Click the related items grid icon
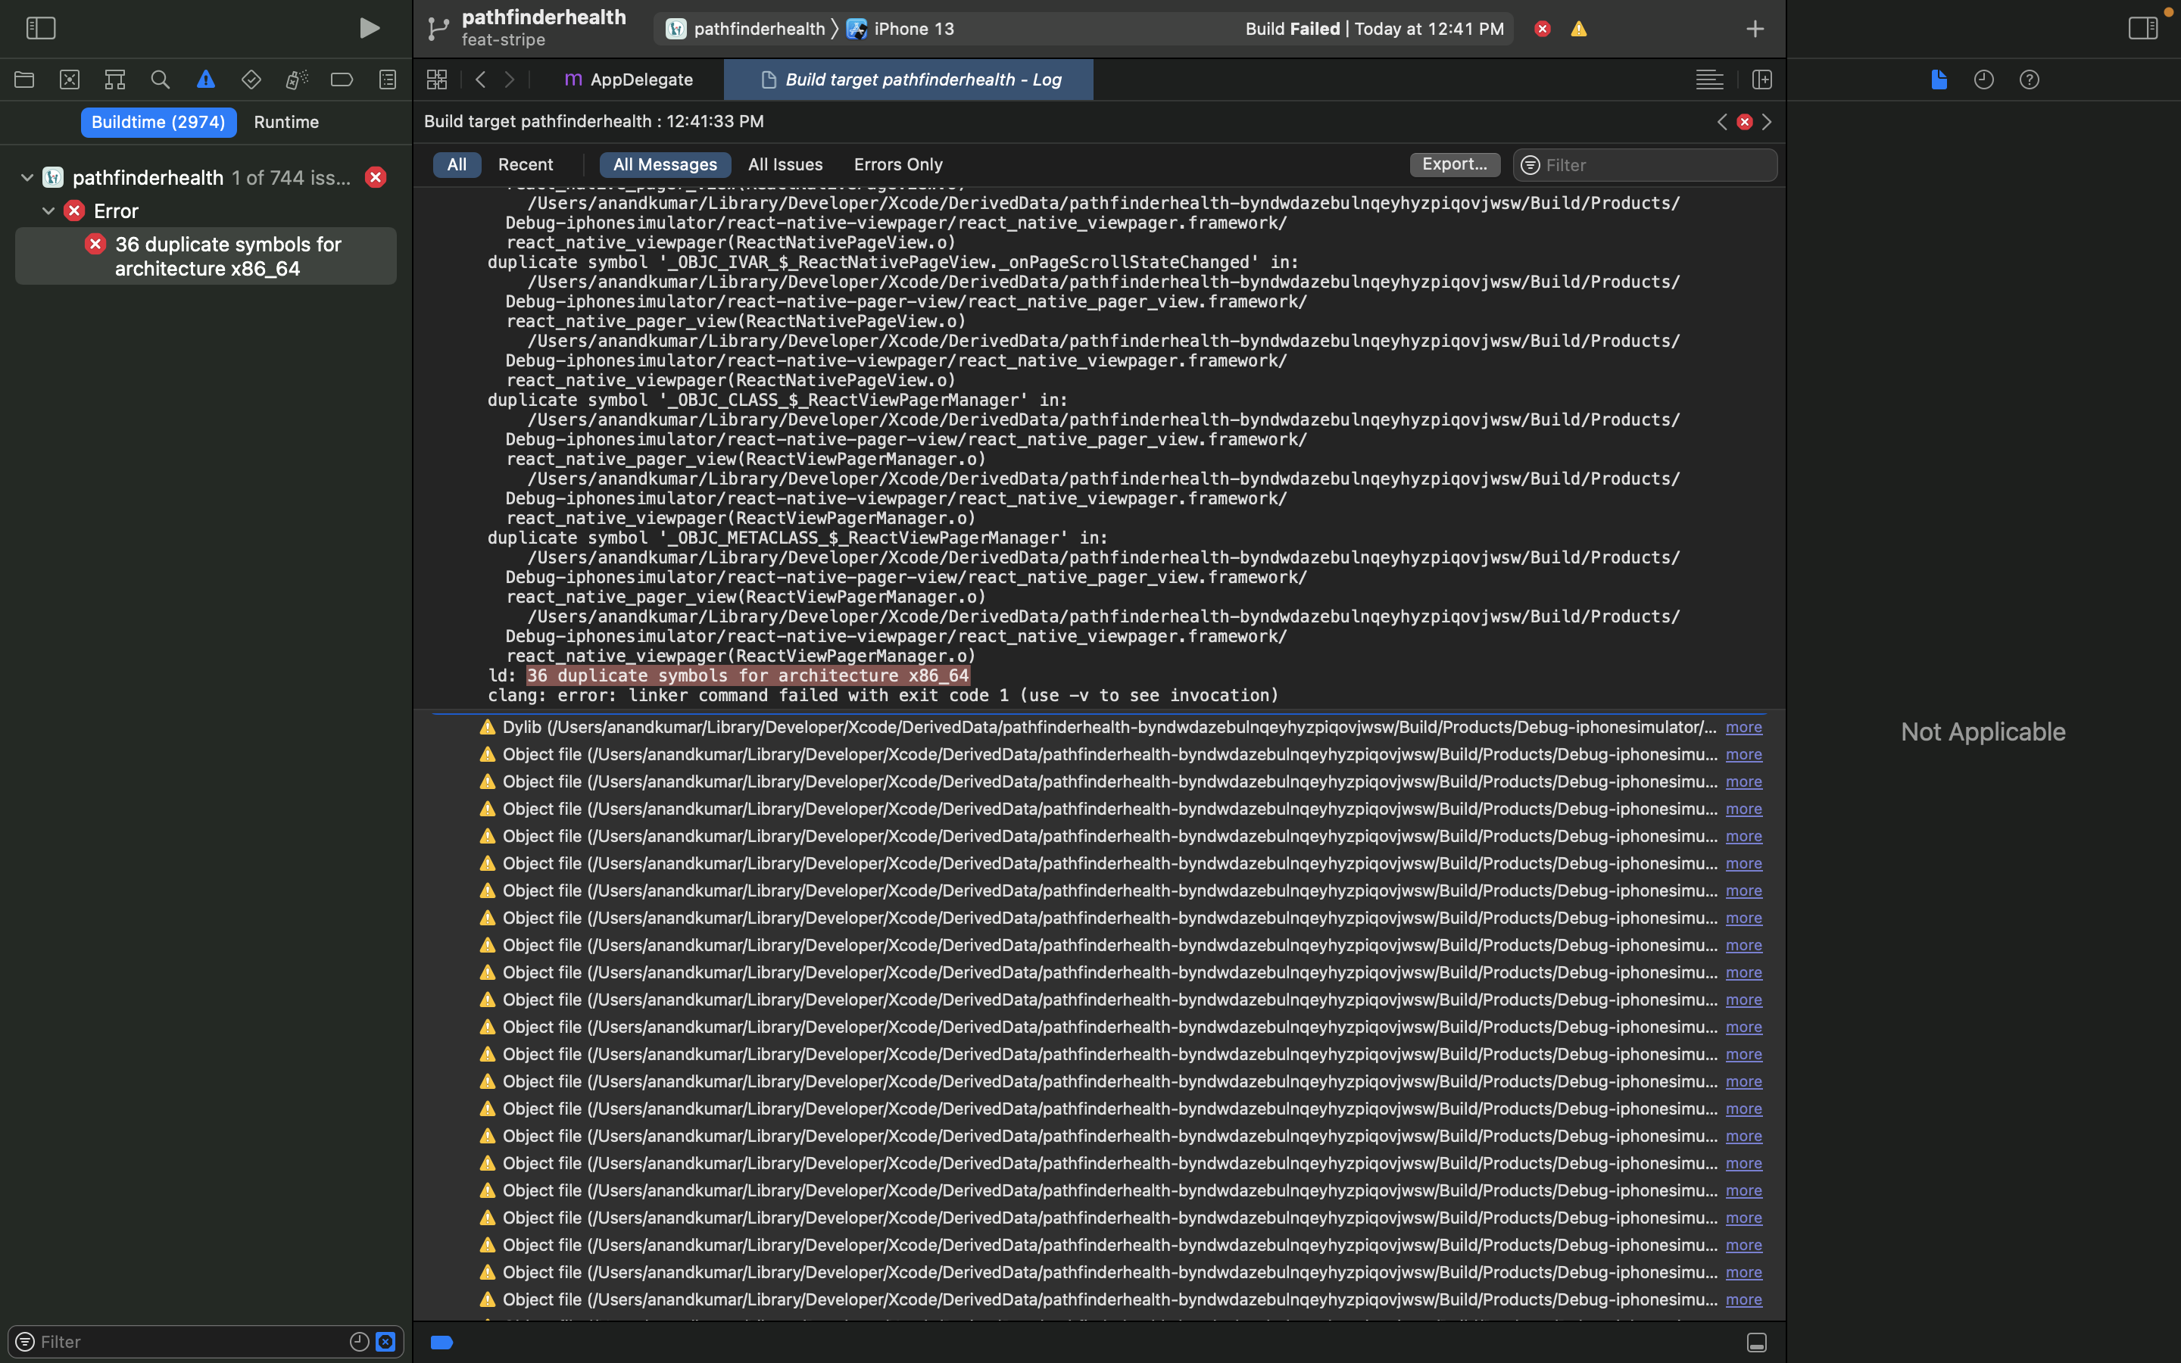The height and width of the screenshot is (1363, 2181). pos(437,80)
